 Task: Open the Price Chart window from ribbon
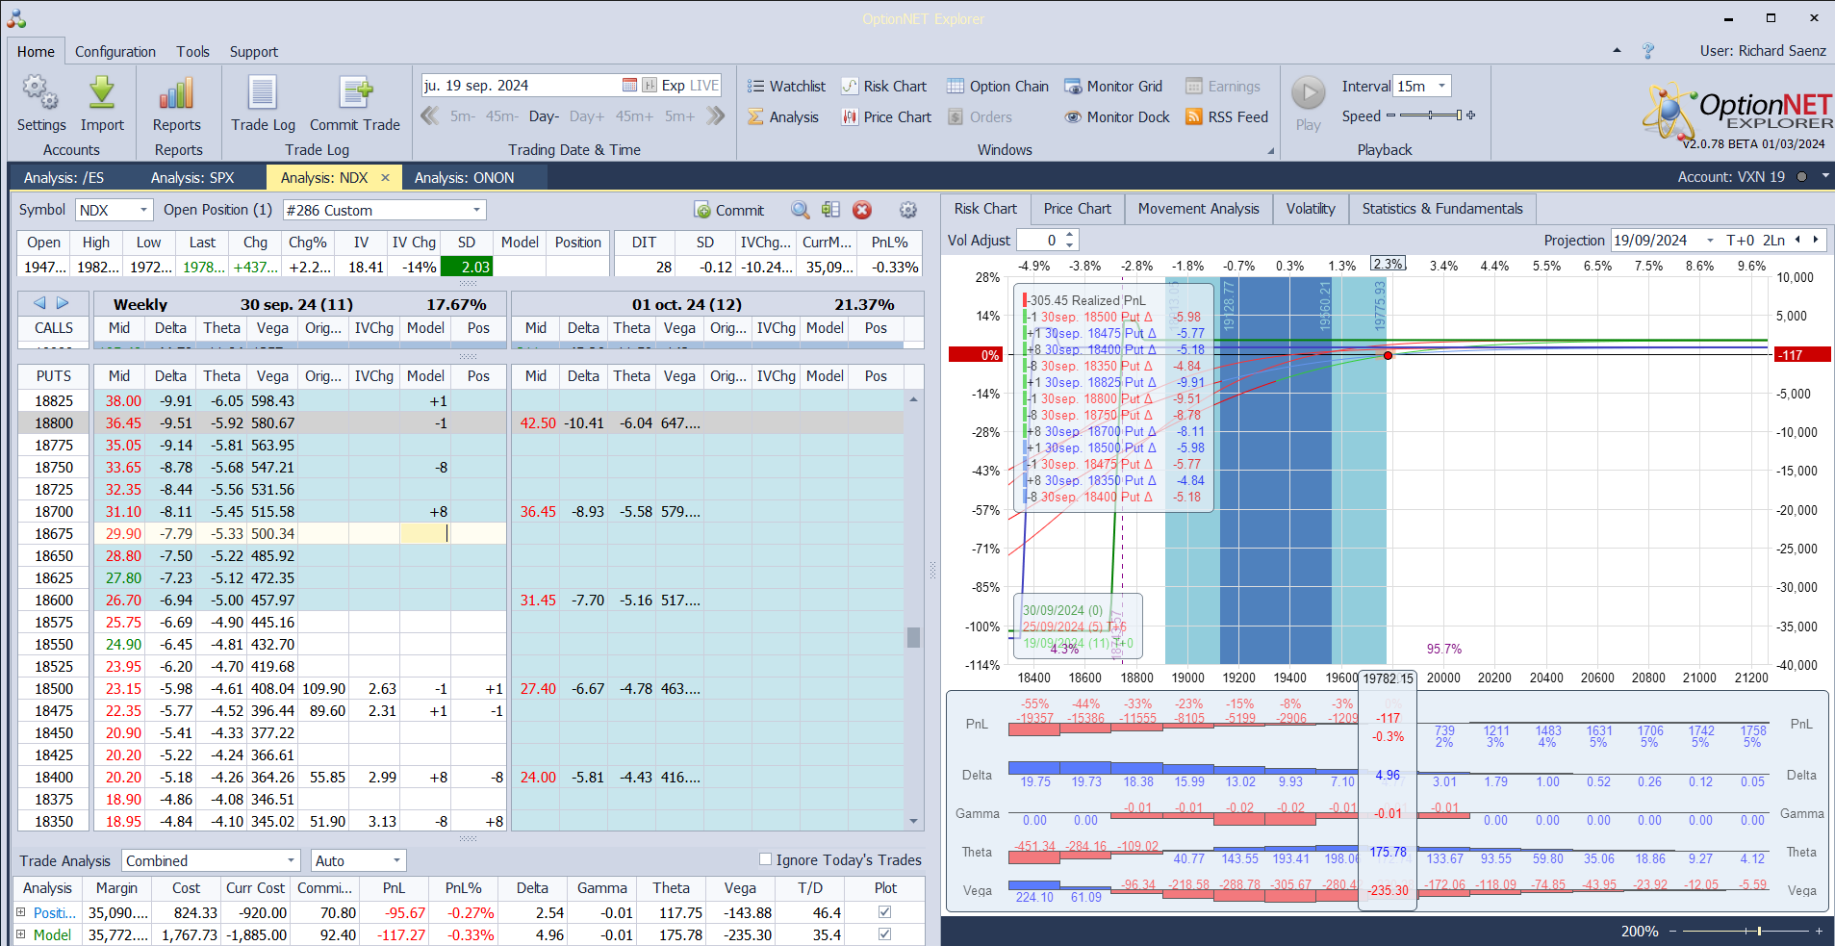pos(886,116)
